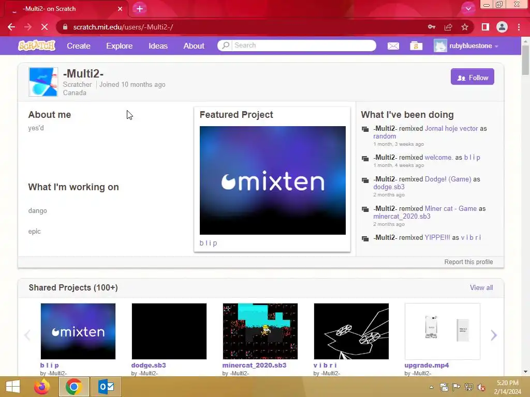This screenshot has width=530, height=397.
Task: Open the Chrome profile avatar icon
Action: (502, 27)
